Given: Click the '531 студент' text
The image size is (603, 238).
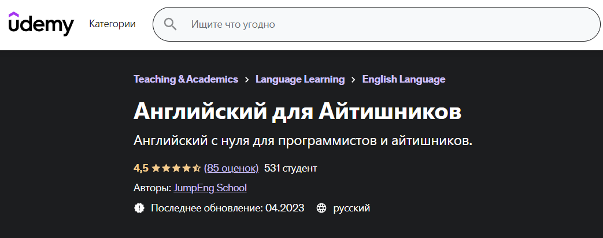Looking at the screenshot, I should click(291, 168).
